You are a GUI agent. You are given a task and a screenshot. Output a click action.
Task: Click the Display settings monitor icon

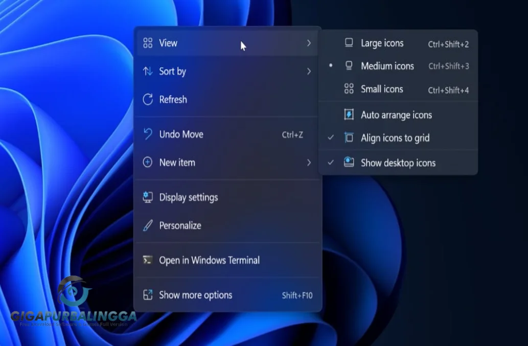click(x=148, y=197)
